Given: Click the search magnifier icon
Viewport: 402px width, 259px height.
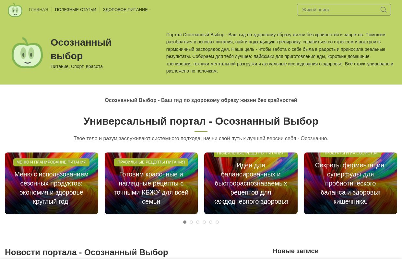Looking at the screenshot, I should (x=383, y=10).
